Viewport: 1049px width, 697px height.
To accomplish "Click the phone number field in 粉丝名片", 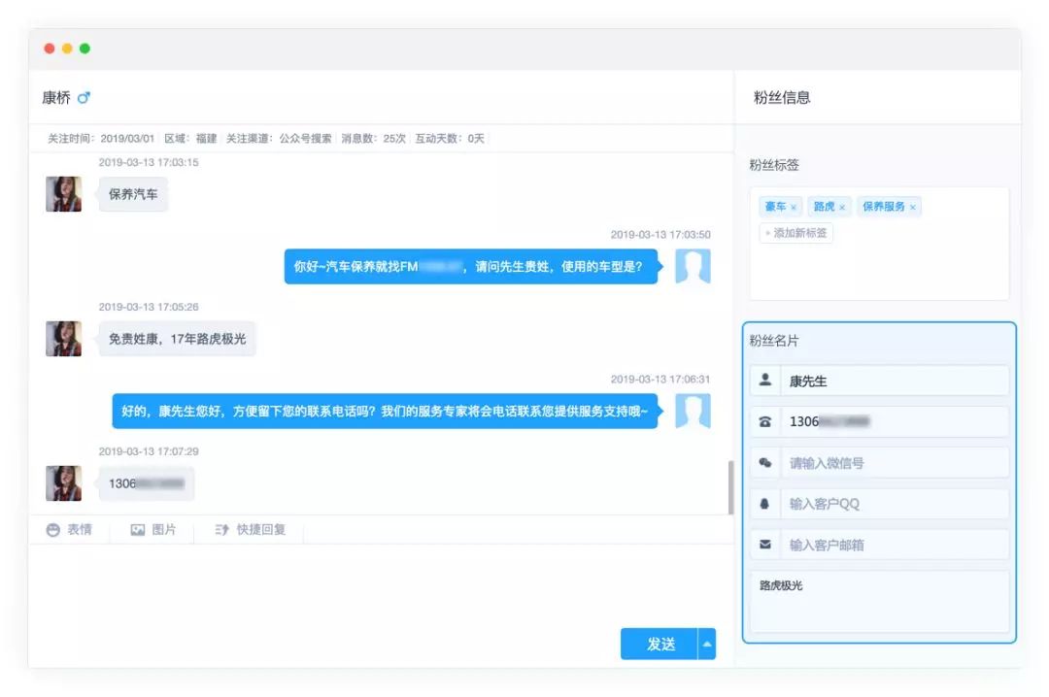I will pos(893,422).
